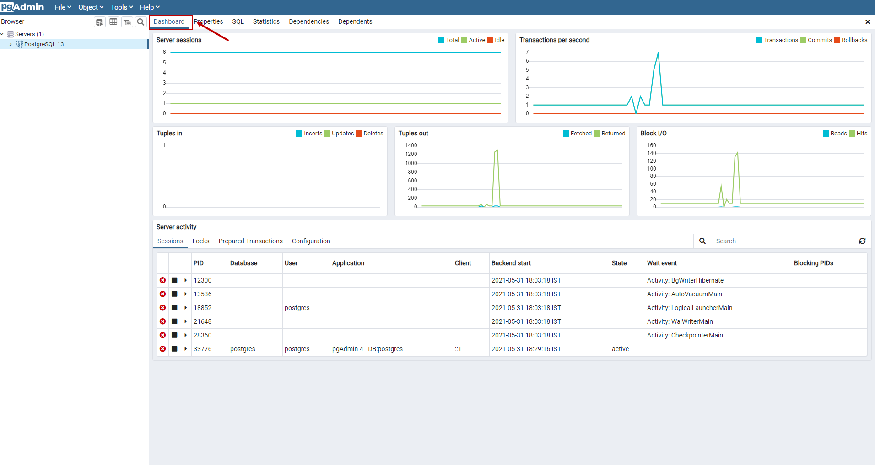Open the Tools menu
The height and width of the screenshot is (465, 875).
tap(121, 7)
